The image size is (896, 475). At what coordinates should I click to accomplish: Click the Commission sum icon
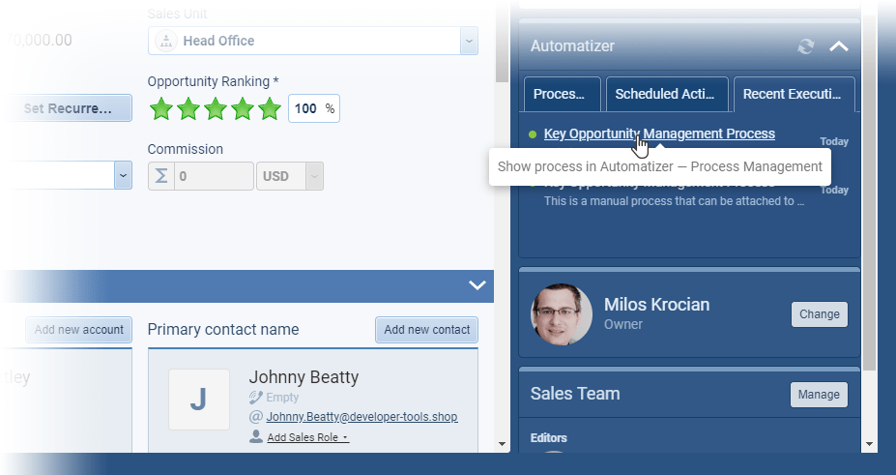coord(161,177)
